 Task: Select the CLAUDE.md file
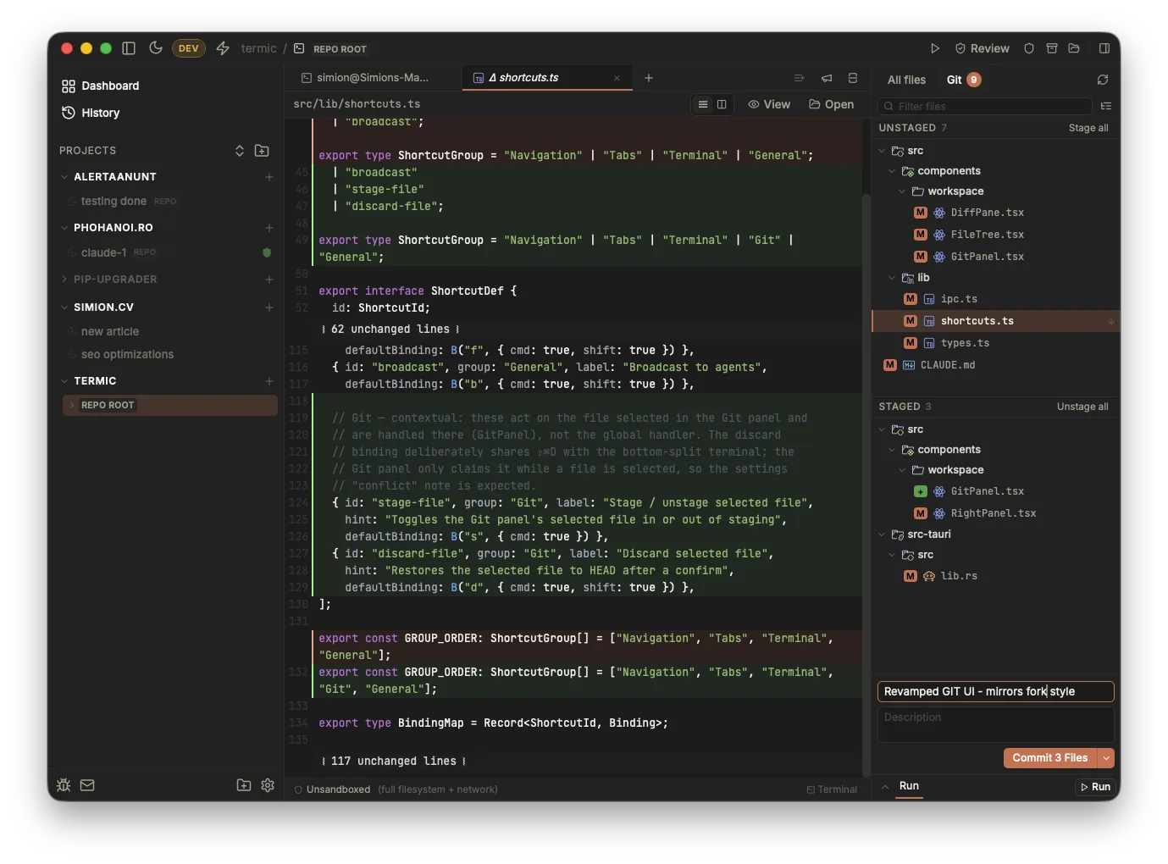click(x=996, y=365)
